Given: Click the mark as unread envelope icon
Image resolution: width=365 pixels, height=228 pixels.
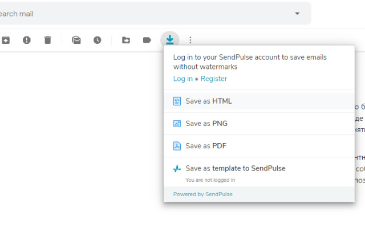Looking at the screenshot, I should (76, 40).
